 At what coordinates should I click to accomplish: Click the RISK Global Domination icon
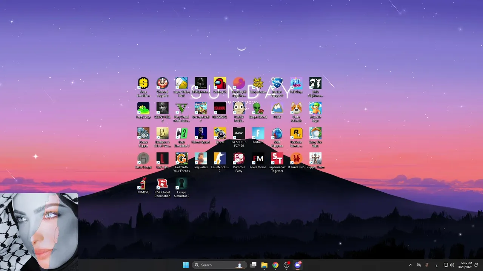pos(162,188)
